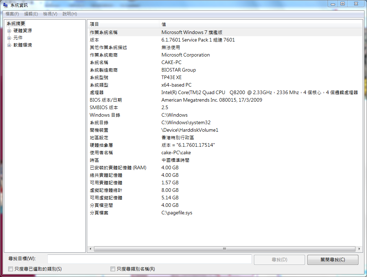This screenshot has height=277, width=367.
Task: Focus the 尋找目標(W) search field
Action: pos(150,259)
